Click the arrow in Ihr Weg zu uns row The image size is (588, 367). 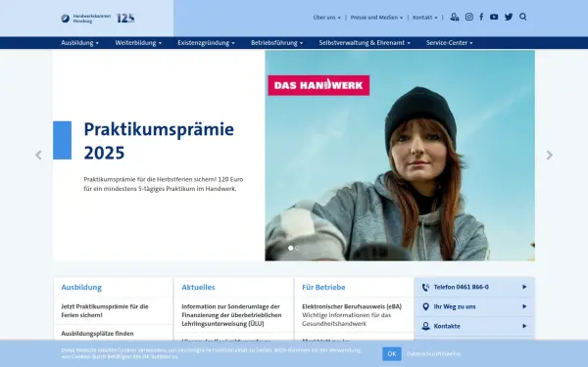[524, 306]
